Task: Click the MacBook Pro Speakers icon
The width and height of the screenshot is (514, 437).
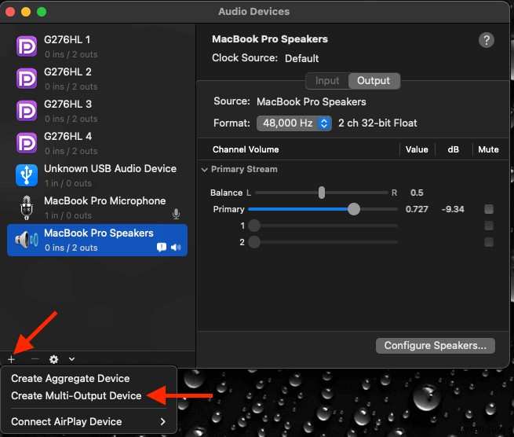Action: pos(26,240)
